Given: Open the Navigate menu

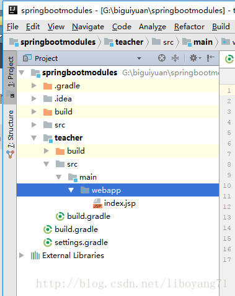Looking at the screenshot, I should pyautogui.click(x=88, y=27).
